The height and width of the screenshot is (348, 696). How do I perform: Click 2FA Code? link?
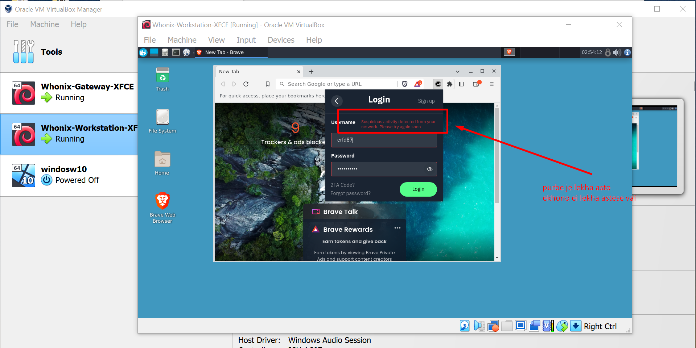click(342, 185)
